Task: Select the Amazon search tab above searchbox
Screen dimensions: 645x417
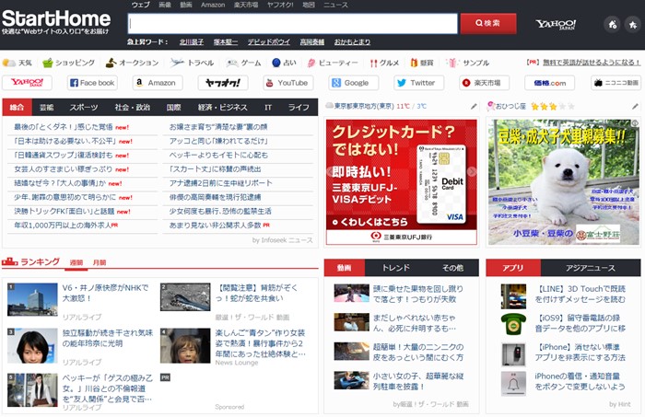Action: click(x=213, y=5)
